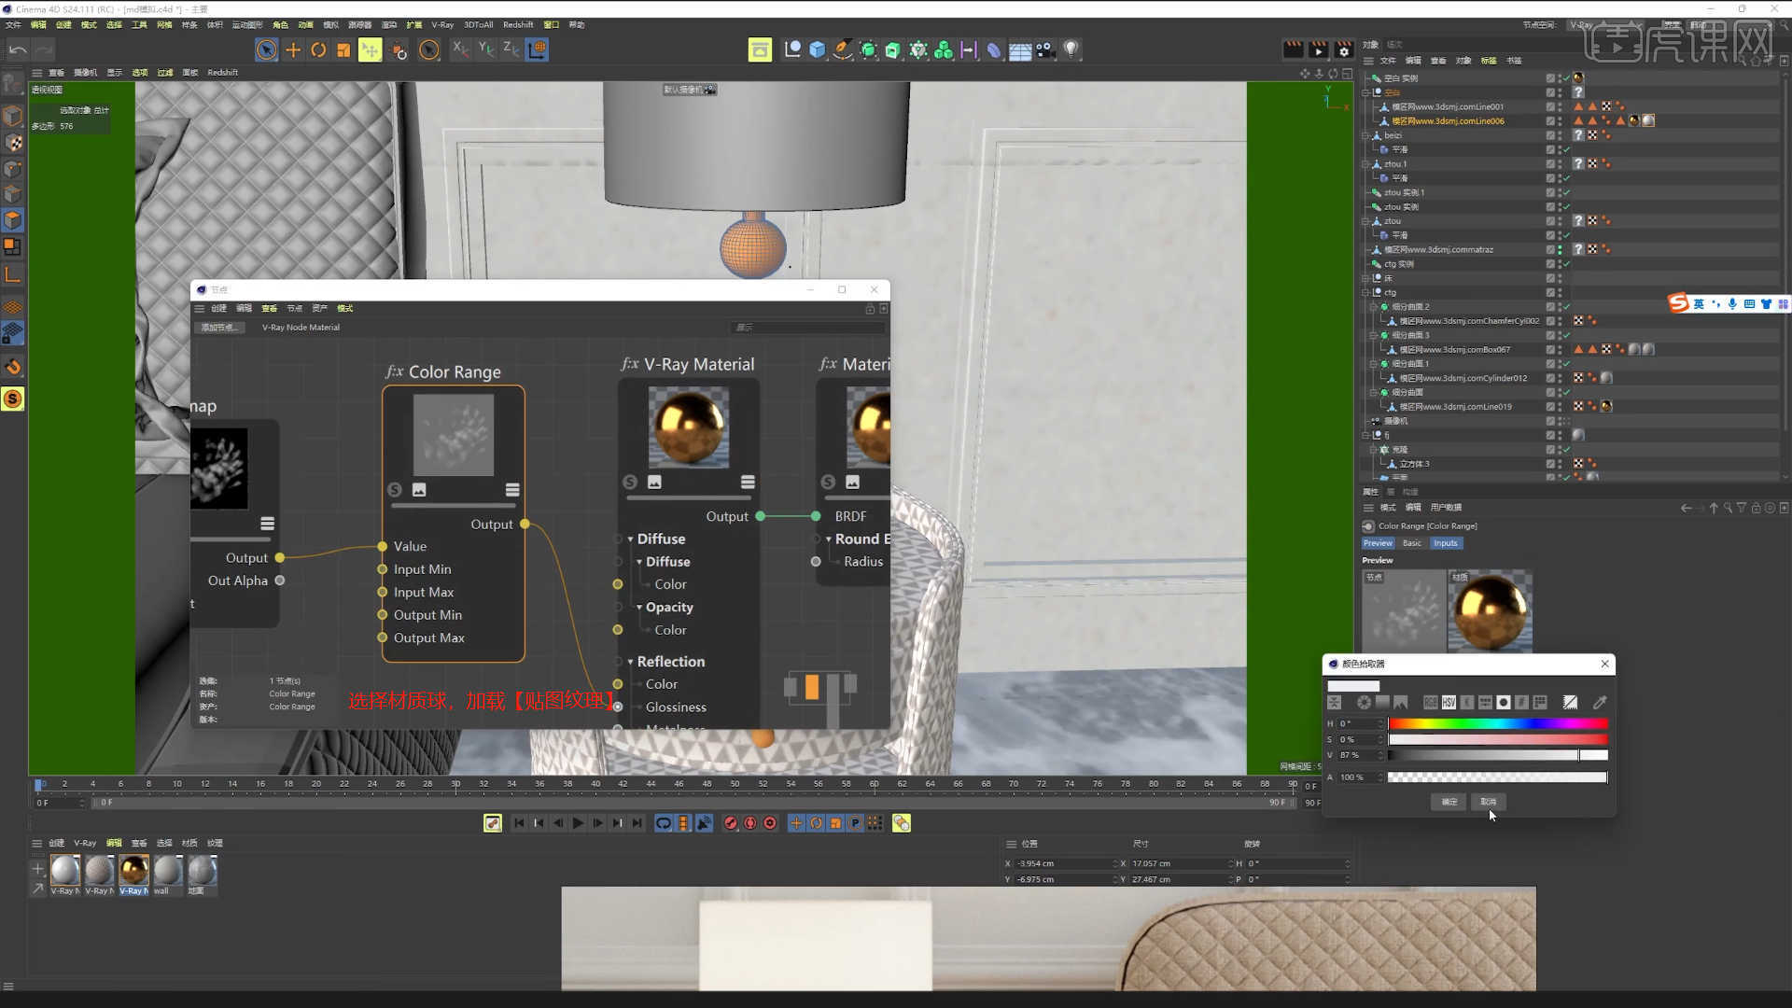Collapse the ztou.1 tree branch

(x=1365, y=164)
